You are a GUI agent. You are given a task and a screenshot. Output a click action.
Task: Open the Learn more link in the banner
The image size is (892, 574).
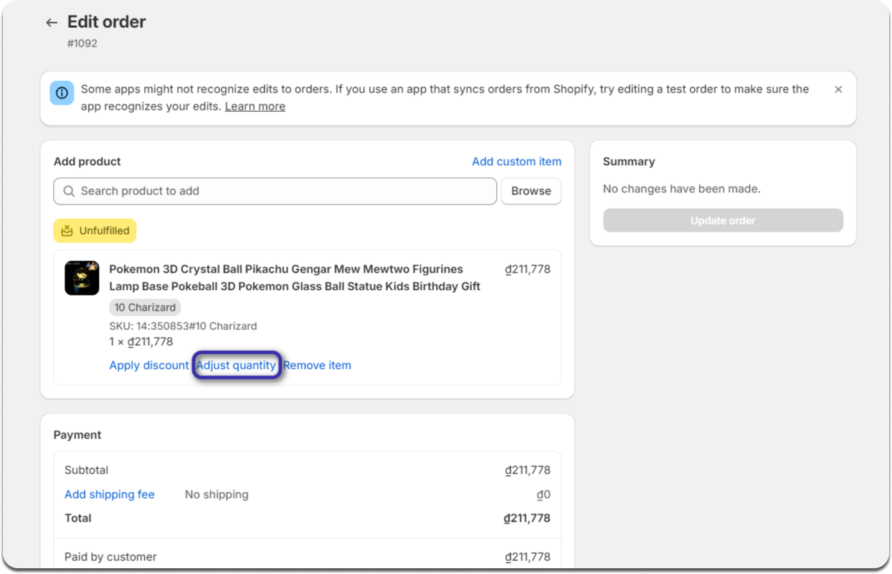click(x=255, y=106)
